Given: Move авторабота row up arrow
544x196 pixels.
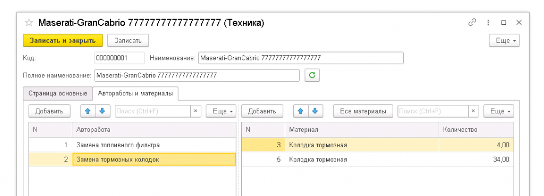Looking at the screenshot, I should point(88,111).
